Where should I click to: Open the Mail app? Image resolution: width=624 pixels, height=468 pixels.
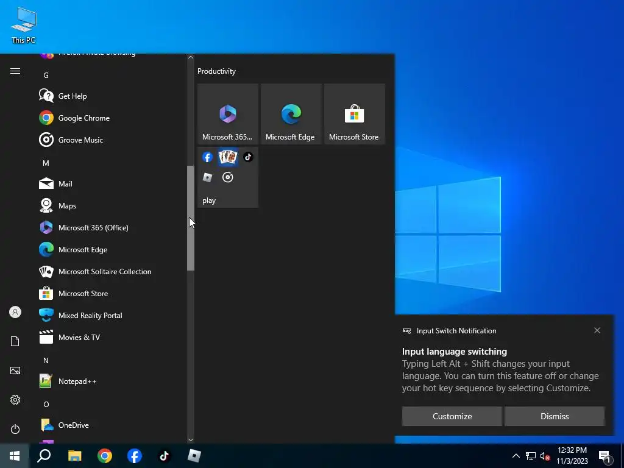click(112, 183)
